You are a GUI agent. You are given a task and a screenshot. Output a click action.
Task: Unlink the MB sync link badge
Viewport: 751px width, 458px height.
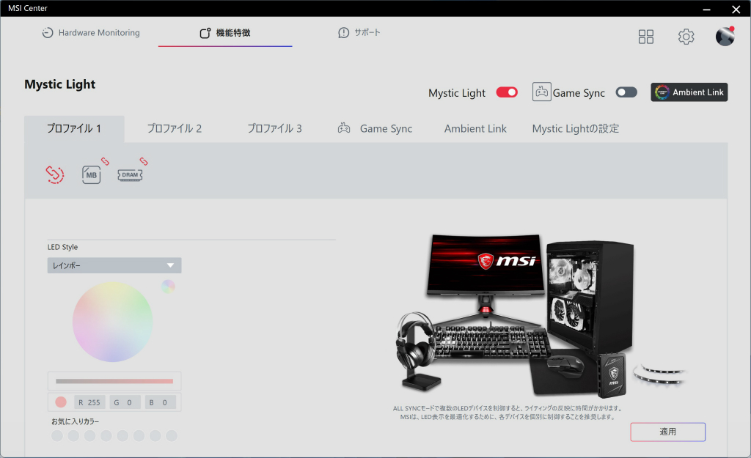[105, 161]
